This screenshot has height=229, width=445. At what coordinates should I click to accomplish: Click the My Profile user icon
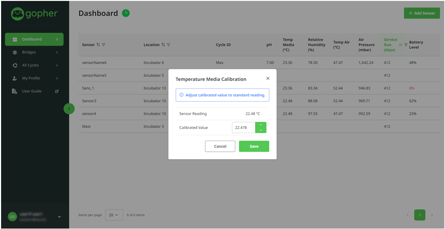(15, 78)
